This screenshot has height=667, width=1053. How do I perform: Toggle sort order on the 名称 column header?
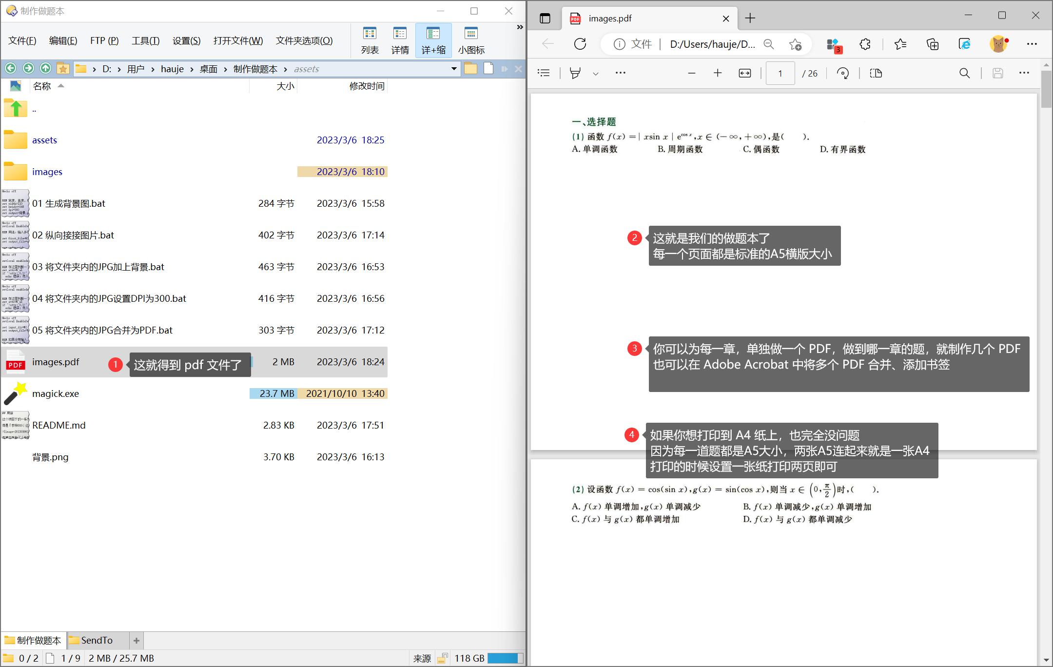(42, 86)
